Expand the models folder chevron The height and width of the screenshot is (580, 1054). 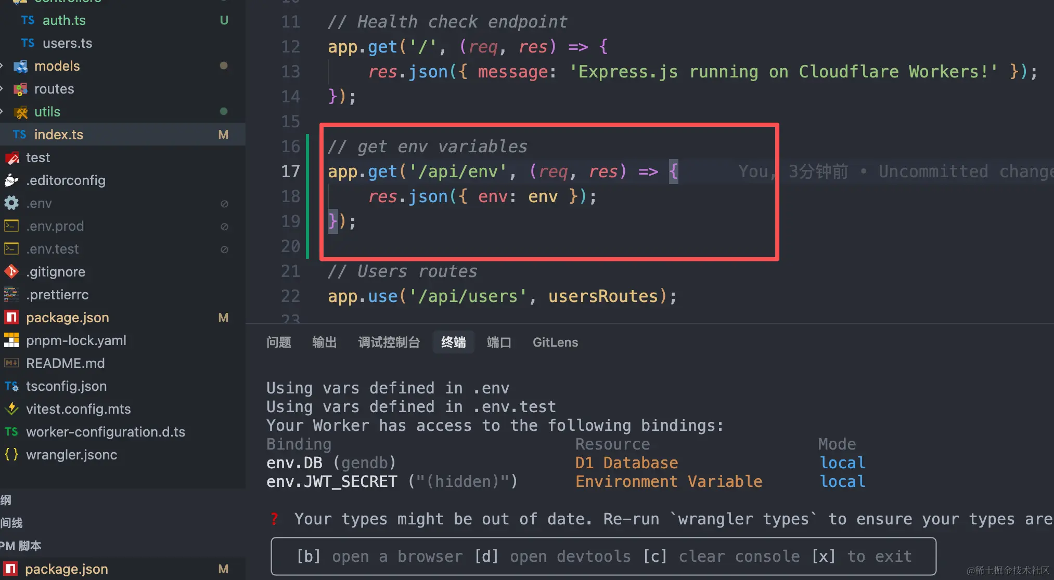click(2, 66)
